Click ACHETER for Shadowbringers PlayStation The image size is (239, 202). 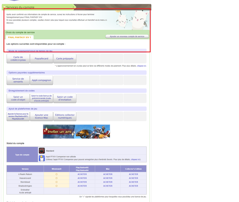82,186
